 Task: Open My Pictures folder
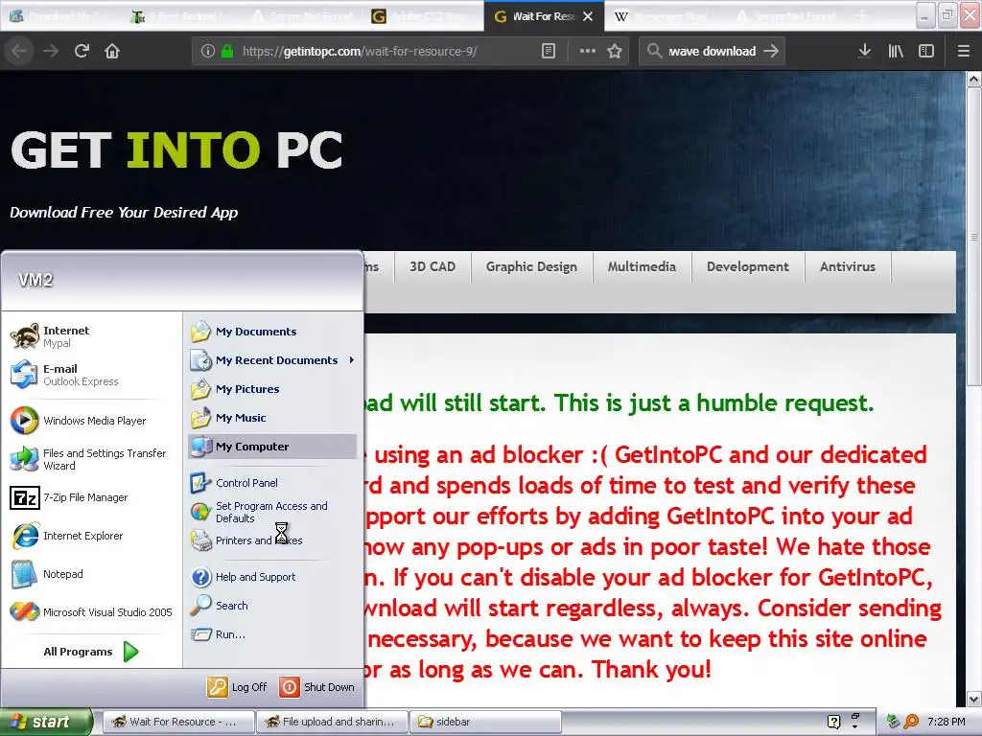click(272, 389)
